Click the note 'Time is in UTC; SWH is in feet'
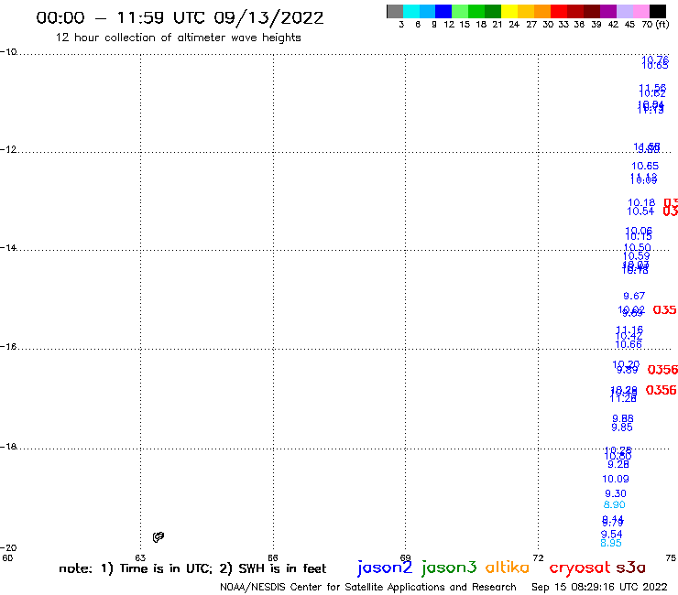678x595 pixels. (x=192, y=568)
